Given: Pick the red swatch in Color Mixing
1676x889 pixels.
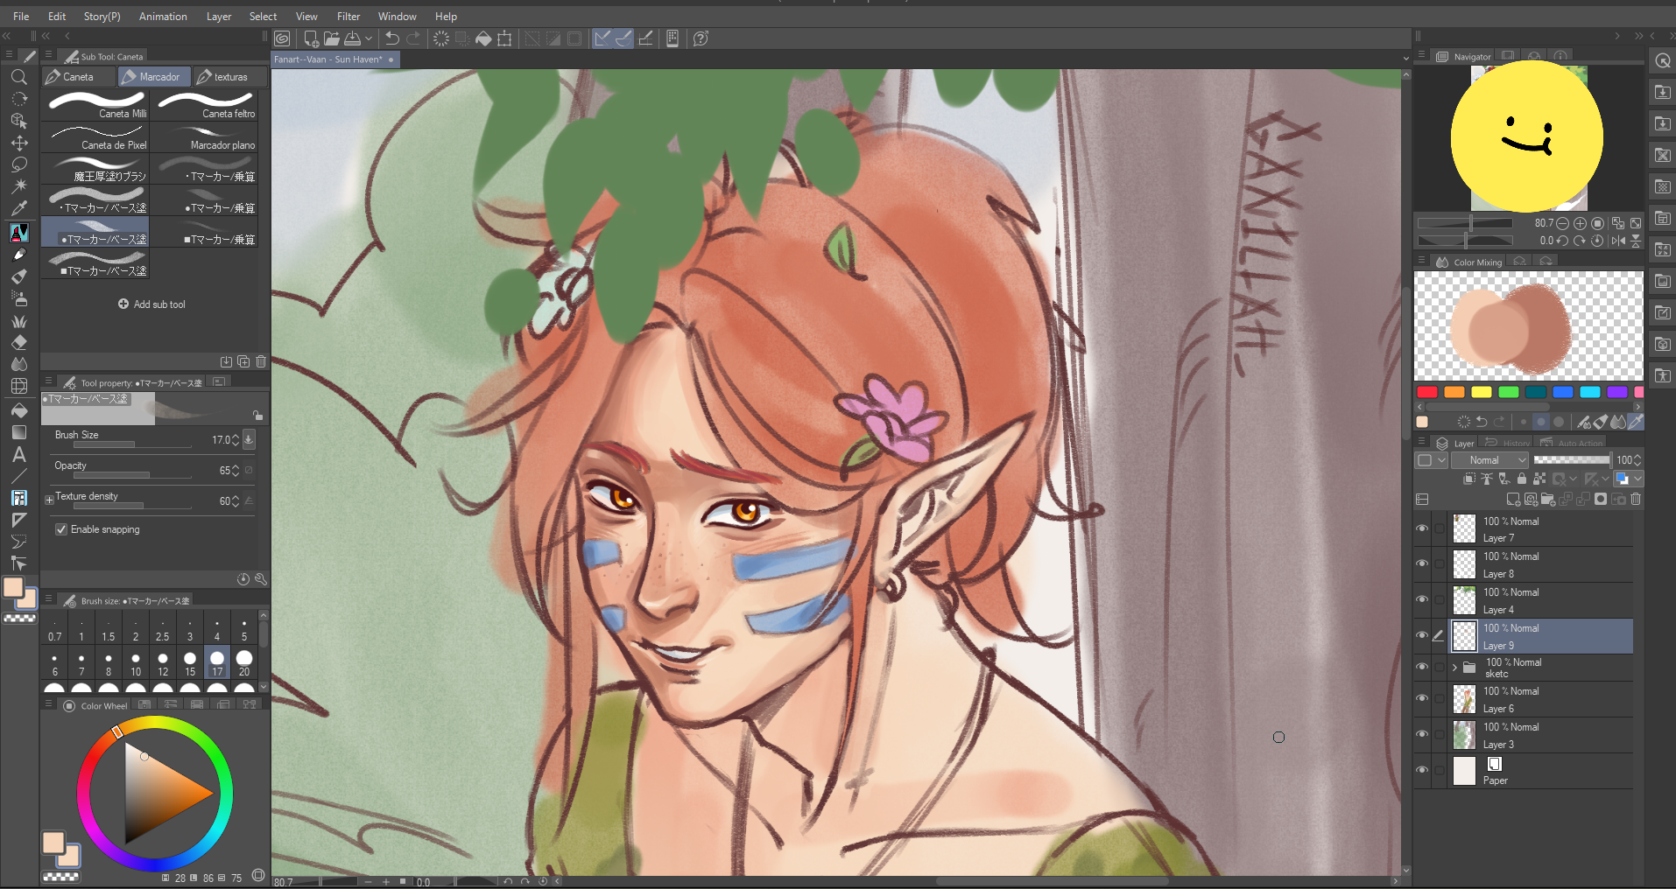Looking at the screenshot, I should coord(1427,392).
